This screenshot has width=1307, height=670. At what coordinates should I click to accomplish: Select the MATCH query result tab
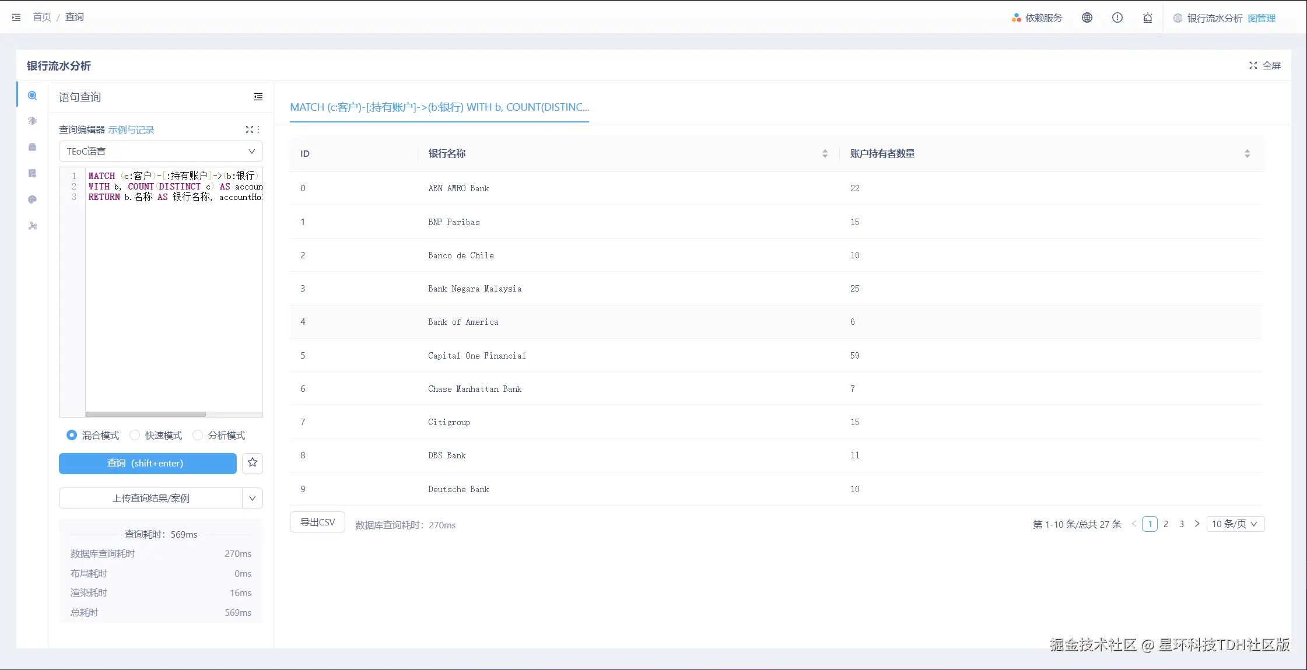[x=440, y=107]
